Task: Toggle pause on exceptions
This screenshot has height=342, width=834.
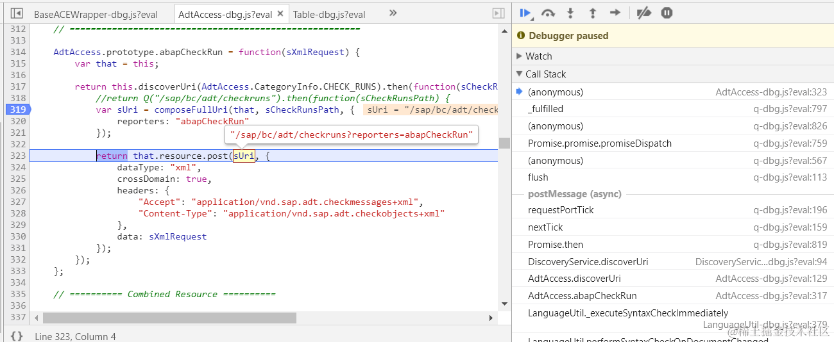Action: pyautogui.click(x=667, y=13)
